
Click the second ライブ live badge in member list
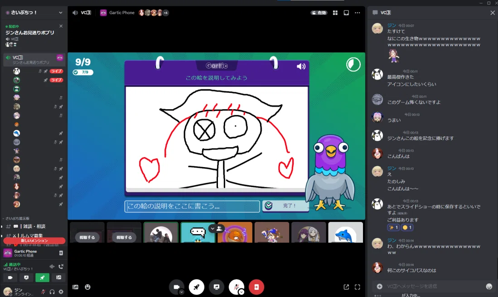click(56, 80)
